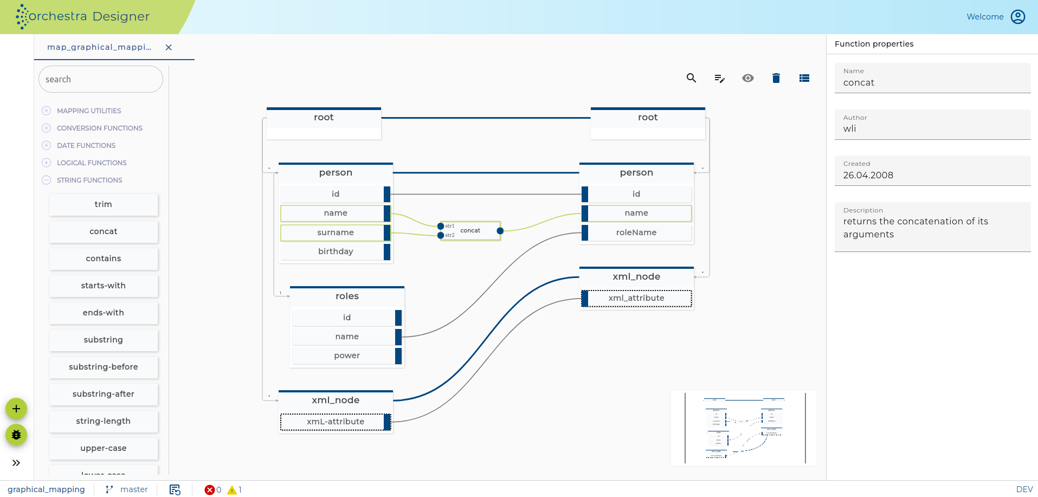Select name field in target person
Viewport: 1038px width, 497px height.
point(636,213)
